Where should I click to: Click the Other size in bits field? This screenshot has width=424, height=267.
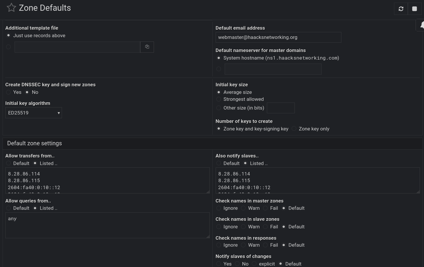point(281,108)
